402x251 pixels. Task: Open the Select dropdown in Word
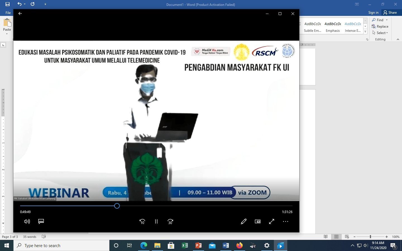380,33
